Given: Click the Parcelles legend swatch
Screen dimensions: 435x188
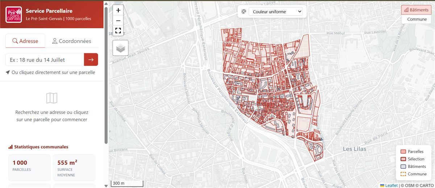Looking at the screenshot, I should (403, 151).
